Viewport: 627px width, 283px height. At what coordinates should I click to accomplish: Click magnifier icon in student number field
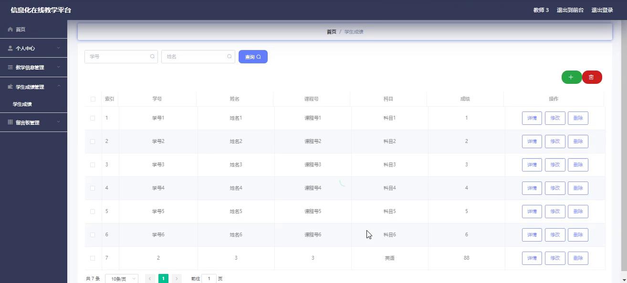click(153, 57)
